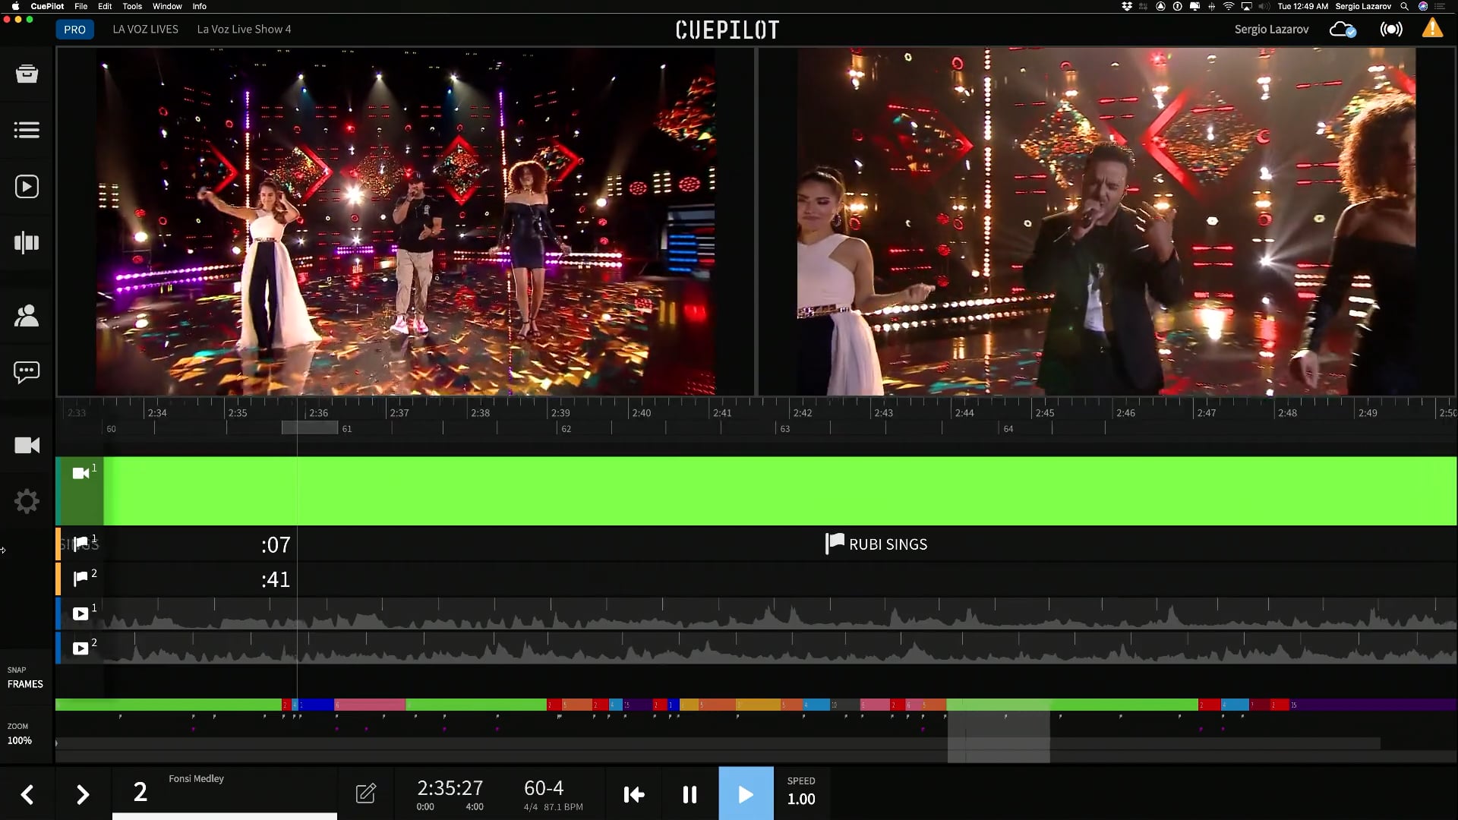
Task: Click video track 2 waveform
Action: click(x=780, y=648)
